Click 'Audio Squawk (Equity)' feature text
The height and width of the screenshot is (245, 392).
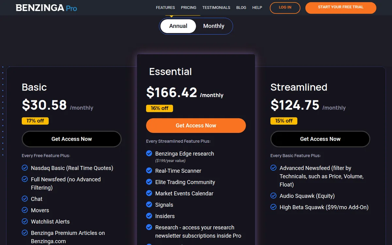[x=307, y=196]
